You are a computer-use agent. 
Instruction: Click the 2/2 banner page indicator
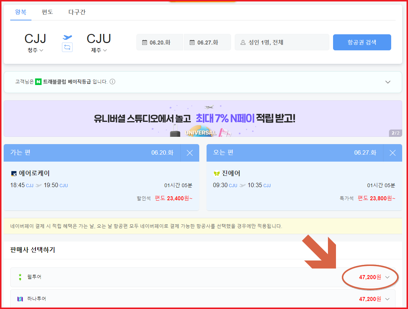click(396, 133)
